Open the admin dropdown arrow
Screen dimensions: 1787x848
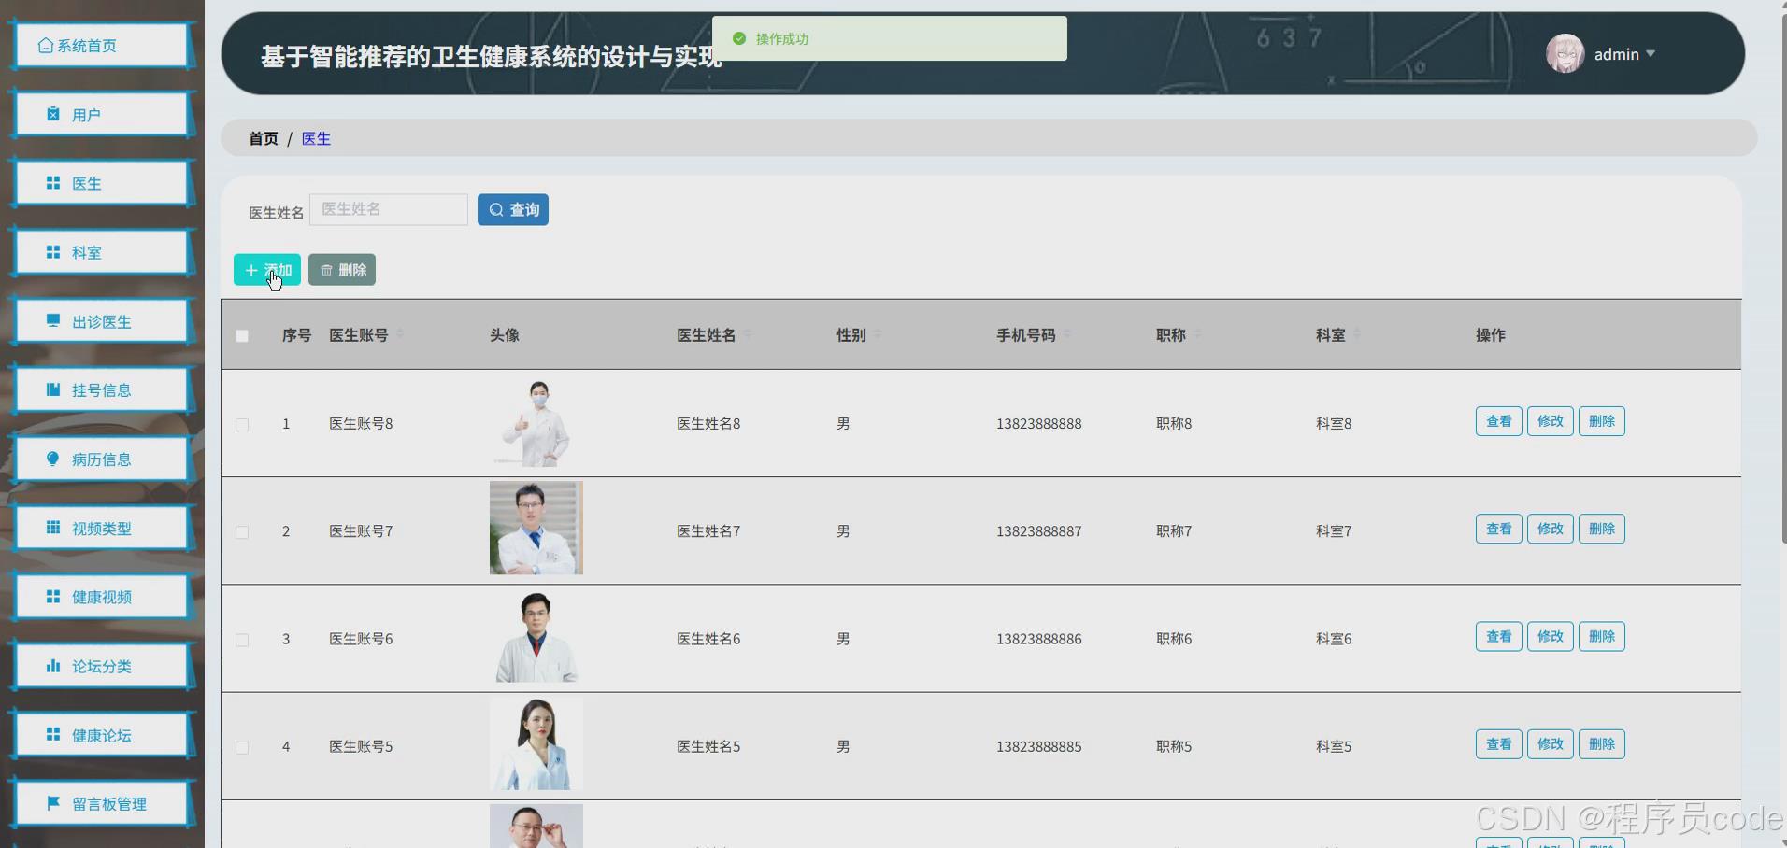click(x=1651, y=53)
